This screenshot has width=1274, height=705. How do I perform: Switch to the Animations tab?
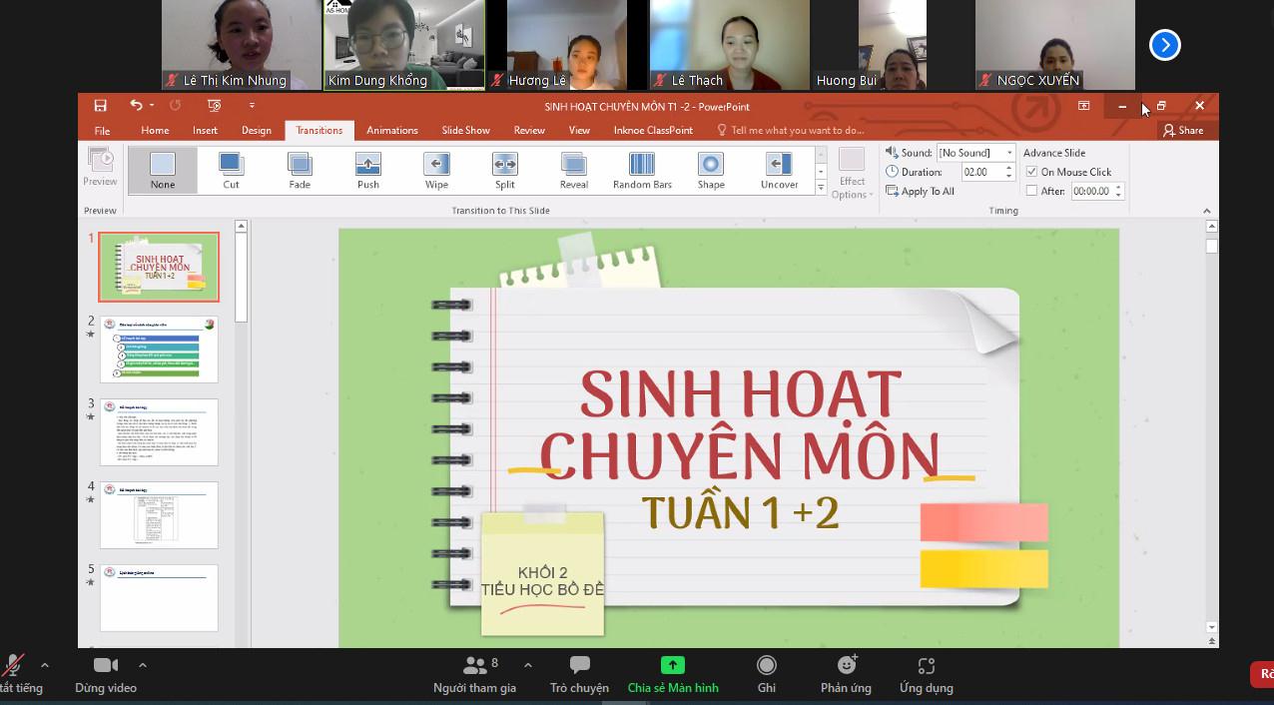391,130
